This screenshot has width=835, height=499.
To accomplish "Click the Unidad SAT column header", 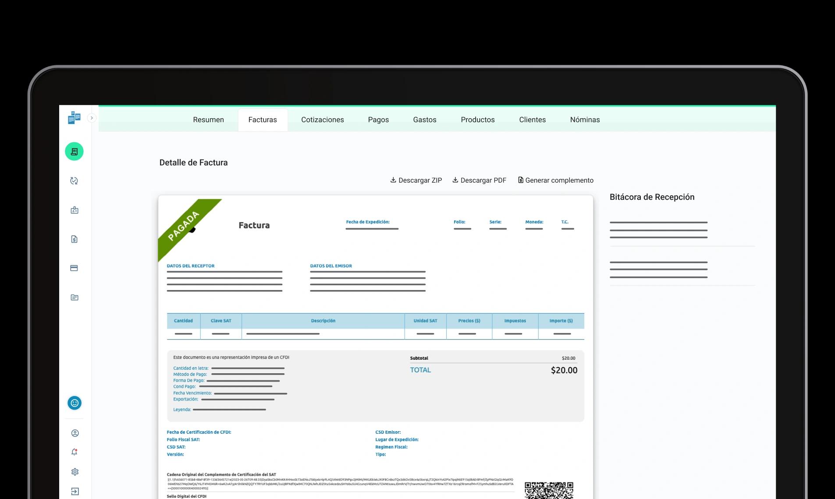I will pos(425,321).
